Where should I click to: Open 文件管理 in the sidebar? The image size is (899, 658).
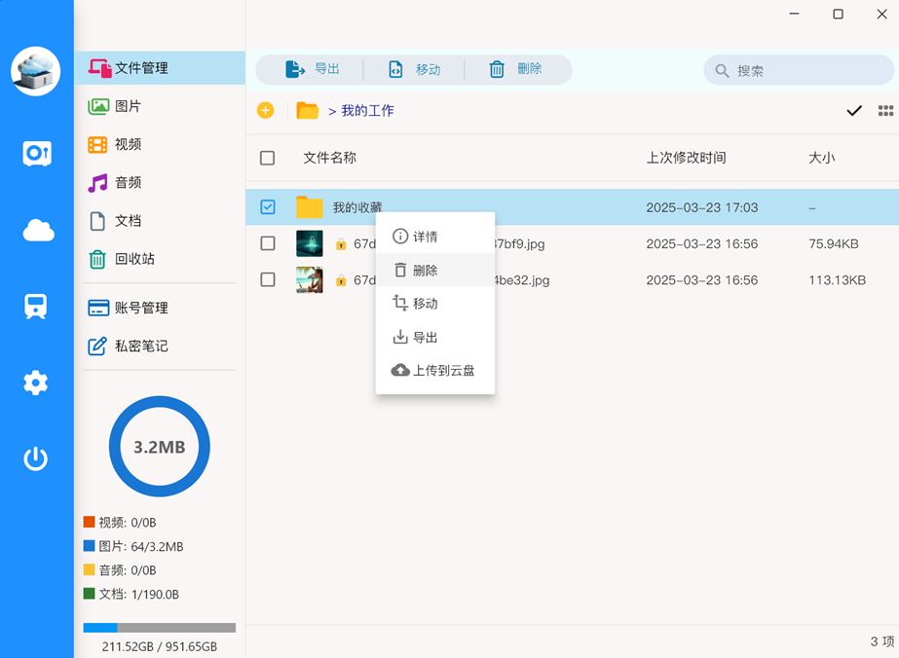click(x=160, y=67)
